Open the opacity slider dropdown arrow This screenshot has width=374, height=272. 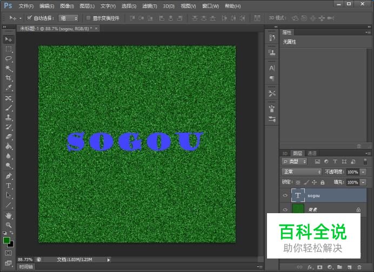[363, 172]
